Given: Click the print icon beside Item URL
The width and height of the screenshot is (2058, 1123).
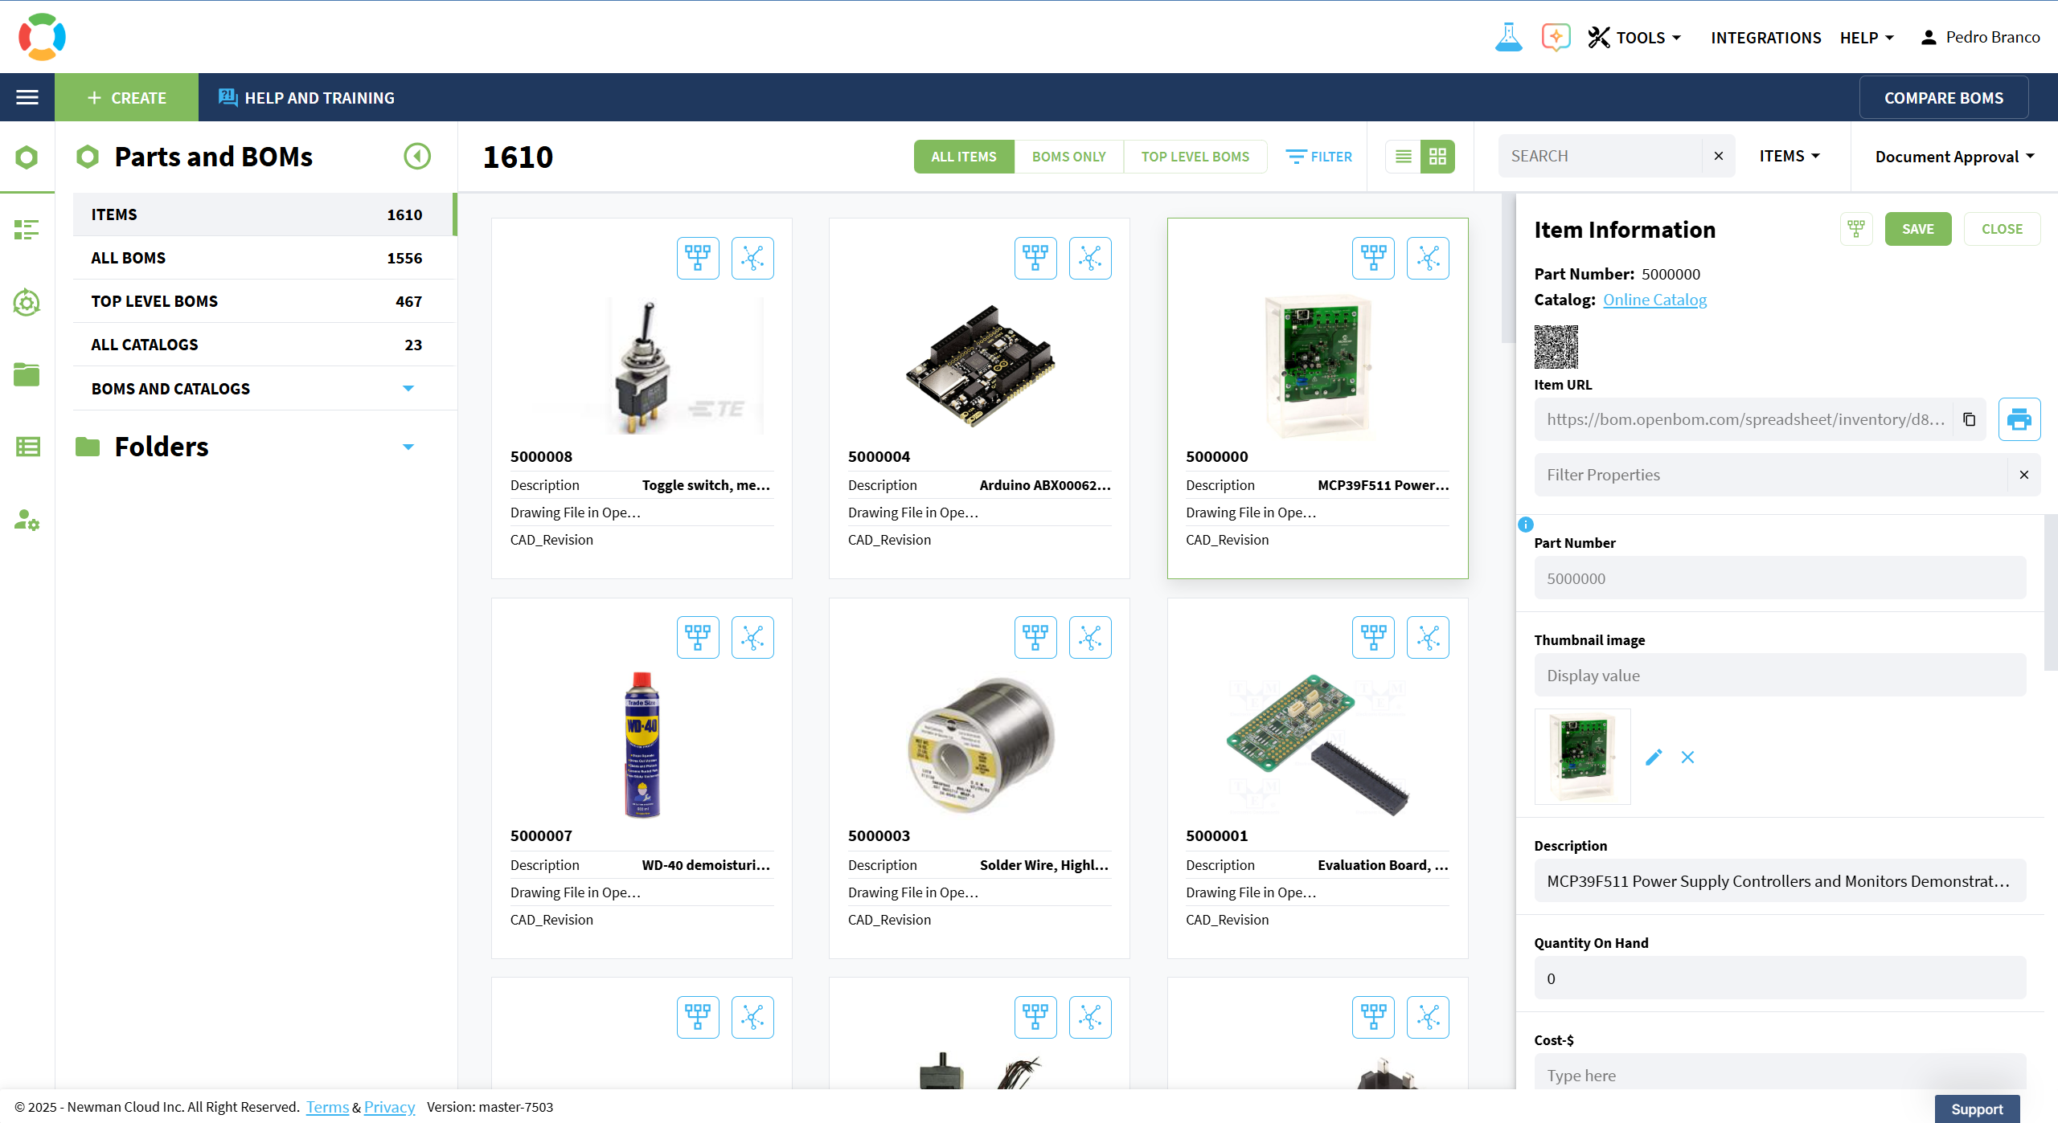Looking at the screenshot, I should (2019, 419).
